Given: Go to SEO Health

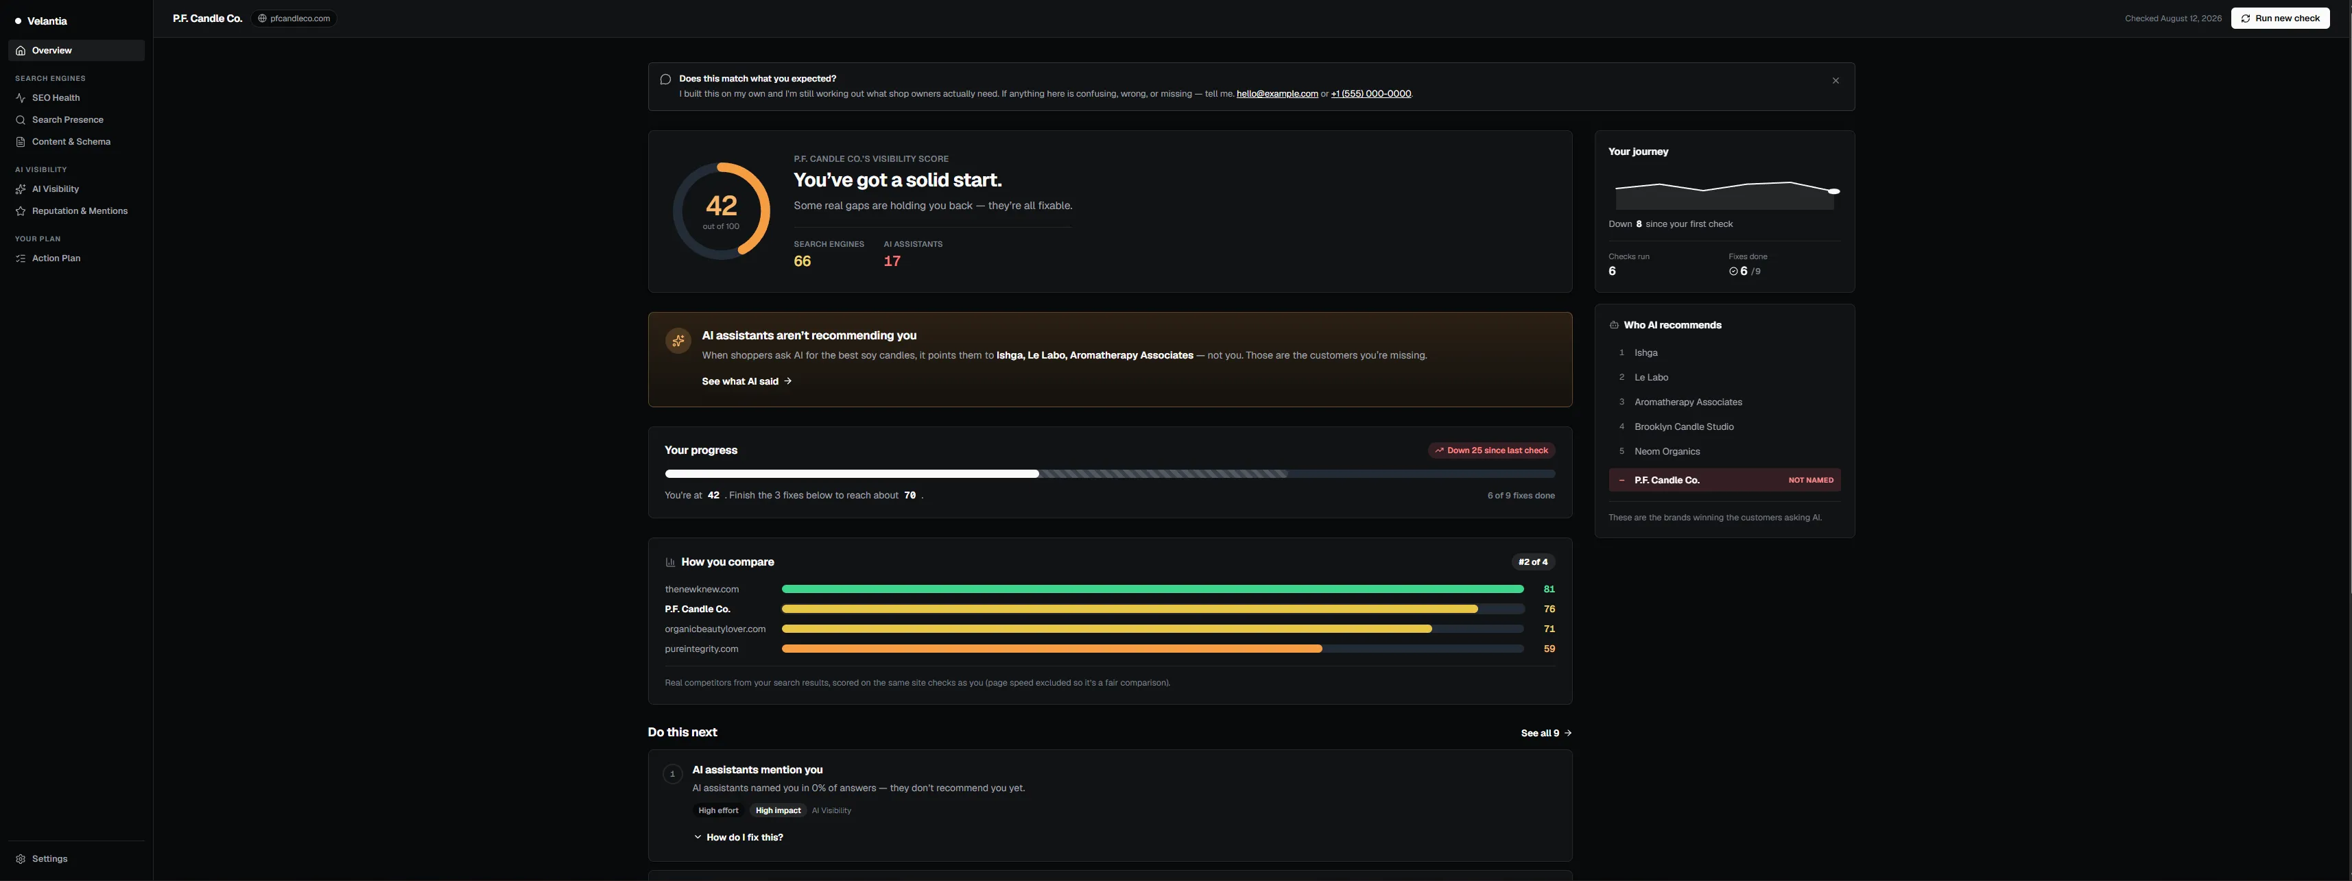Looking at the screenshot, I should [x=77, y=97].
